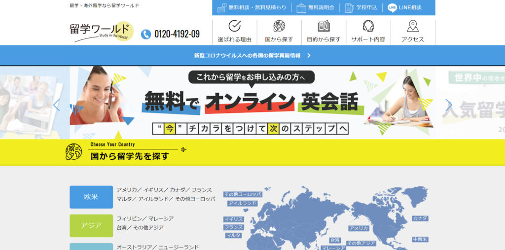Click the 留学・海外留学なら留学ワールド tagline
Viewport: 505px width, 250px height.
tap(105, 5)
